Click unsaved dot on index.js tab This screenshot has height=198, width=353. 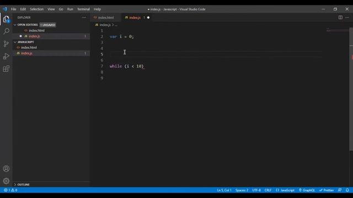[148, 18]
